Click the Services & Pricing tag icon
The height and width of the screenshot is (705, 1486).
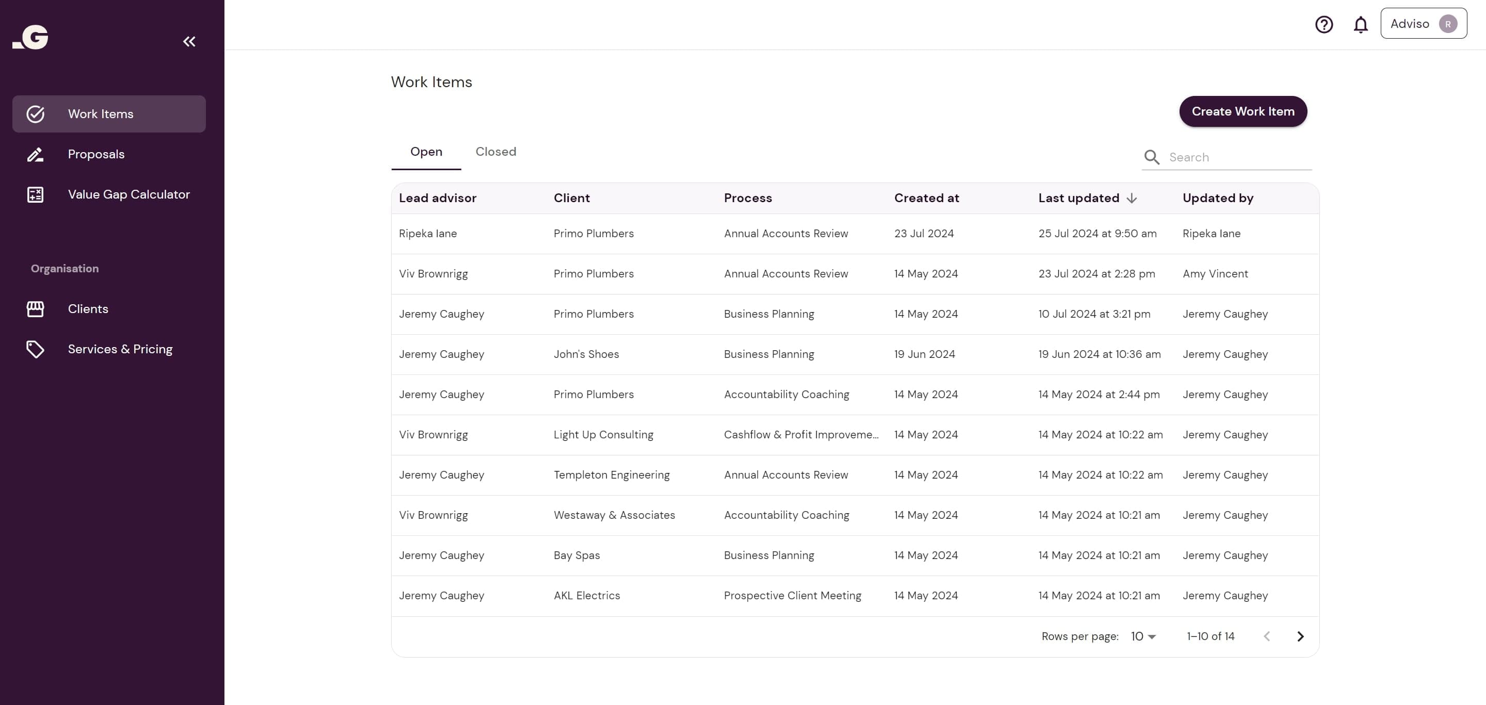[35, 349]
